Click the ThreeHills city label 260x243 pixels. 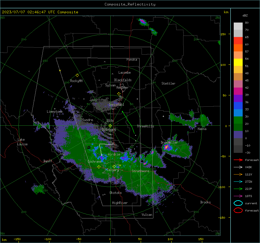point(145,126)
